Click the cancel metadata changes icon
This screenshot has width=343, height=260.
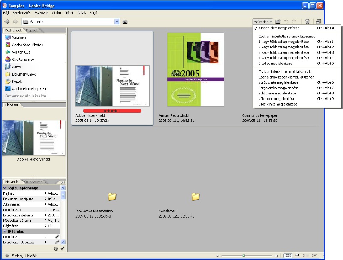coord(56,248)
